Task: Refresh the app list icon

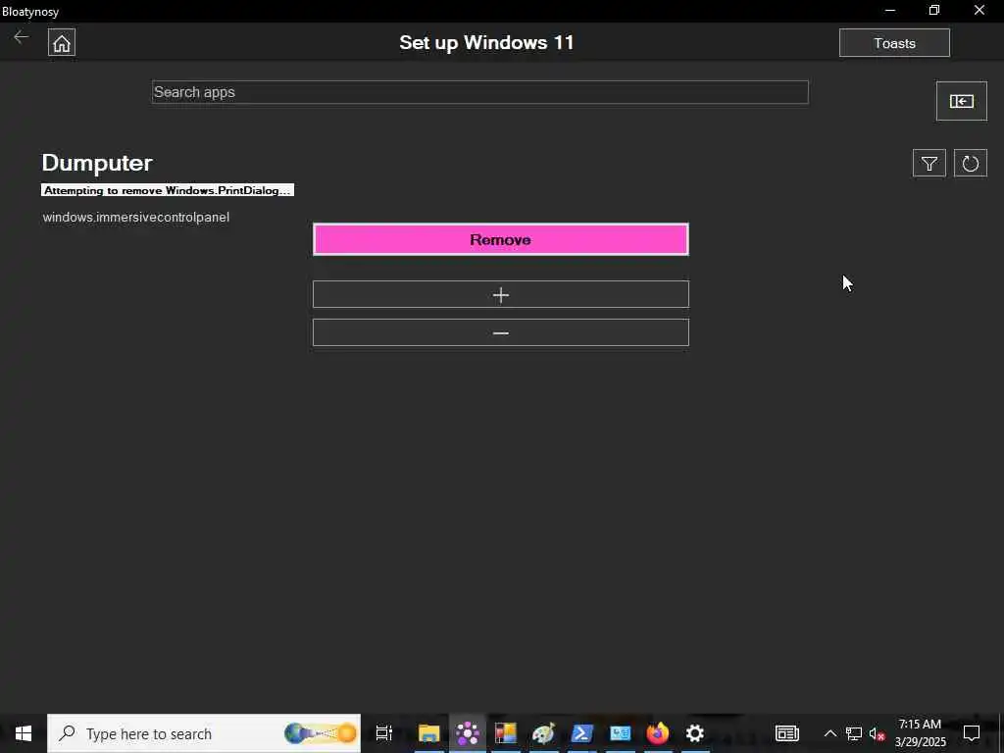Action: click(x=970, y=164)
